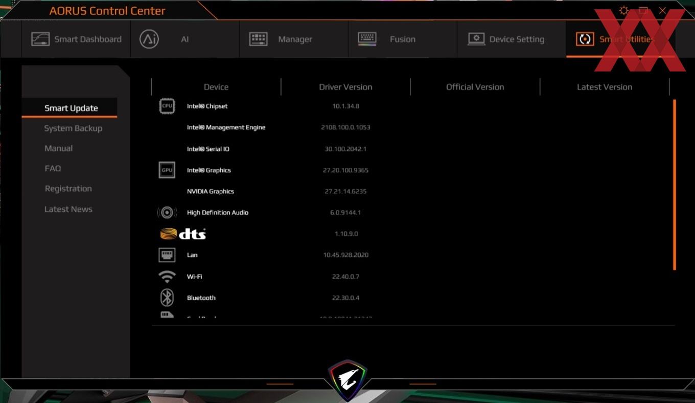Click the GPU icon beside Intel Graphics
Screen dimensions: 695x403
pos(167,170)
